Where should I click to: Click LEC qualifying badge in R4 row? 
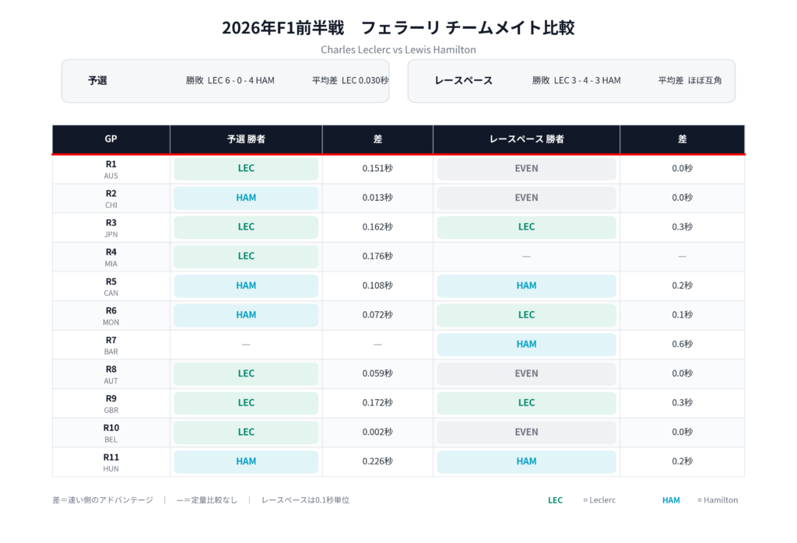(246, 257)
